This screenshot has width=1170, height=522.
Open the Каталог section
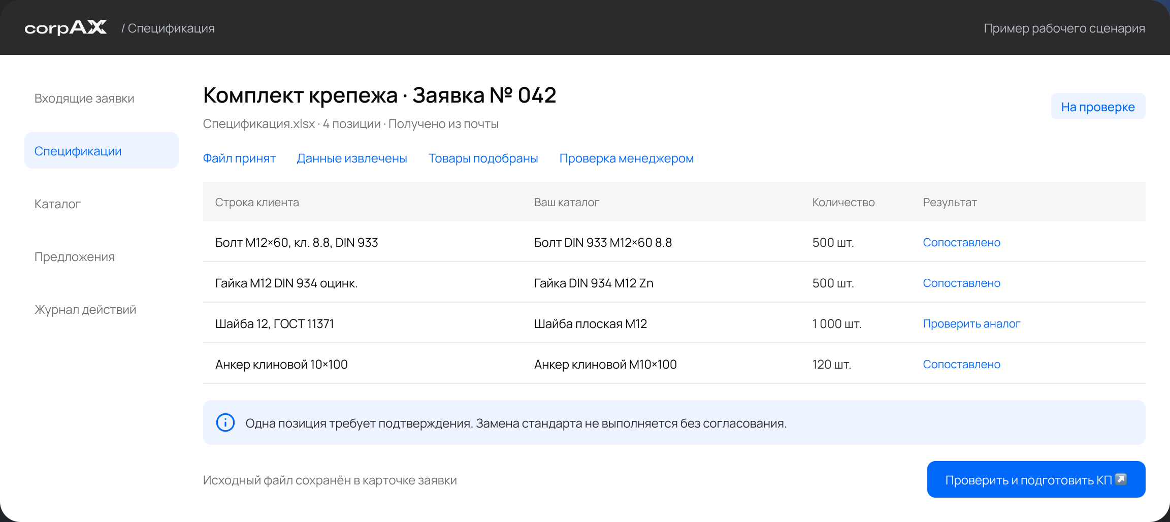(58, 204)
